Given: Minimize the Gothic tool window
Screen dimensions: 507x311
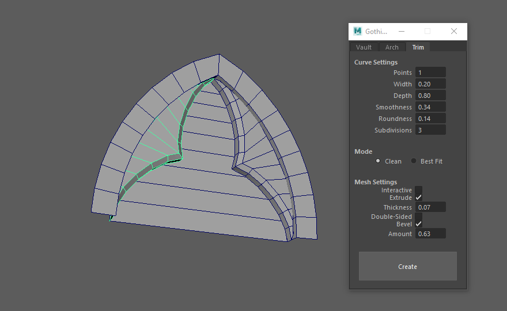Looking at the screenshot, I should point(402,31).
